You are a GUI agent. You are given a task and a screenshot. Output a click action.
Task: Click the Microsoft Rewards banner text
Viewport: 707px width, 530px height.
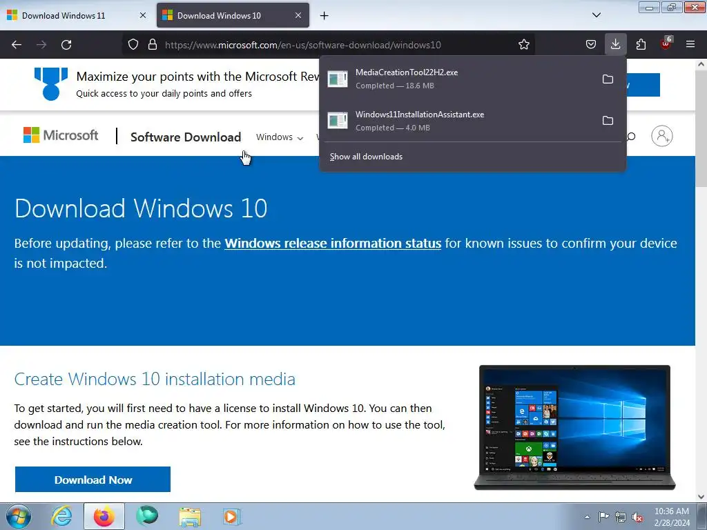[197, 77]
